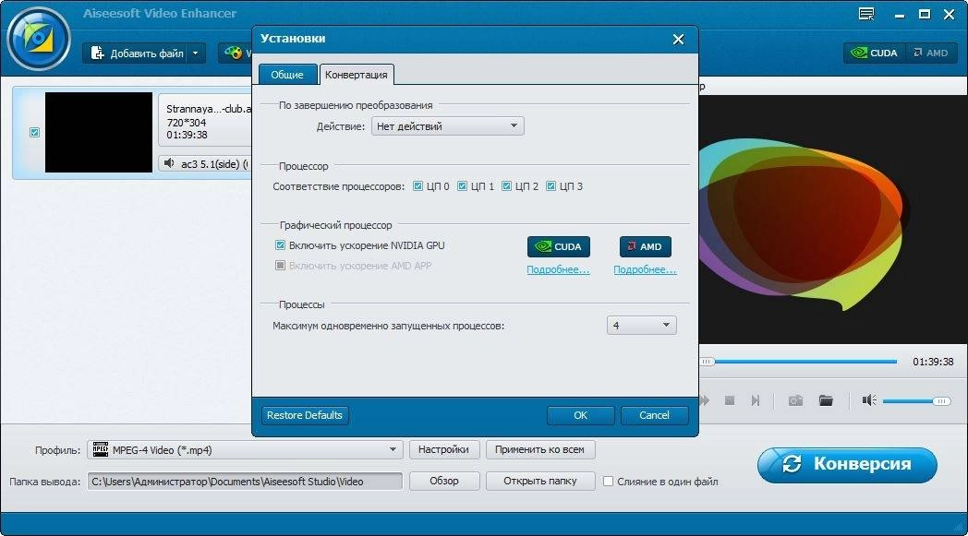Toggle the ЦП 0 checkbox
Viewport: 968px width, 536px height.
[x=417, y=185]
